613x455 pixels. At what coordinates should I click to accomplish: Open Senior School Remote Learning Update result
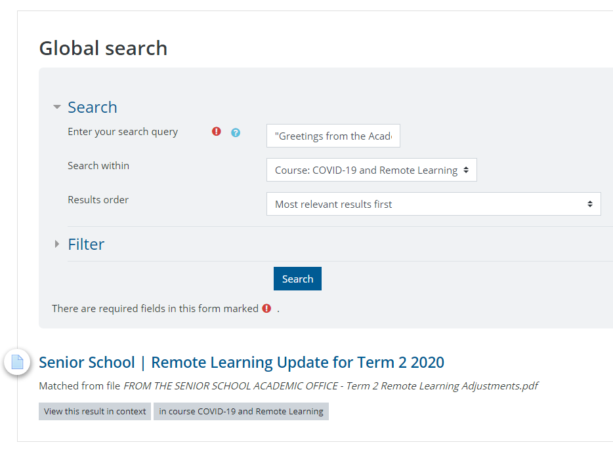coord(242,362)
